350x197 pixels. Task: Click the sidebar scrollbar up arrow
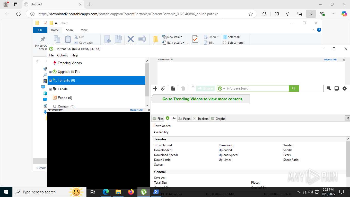click(147, 61)
